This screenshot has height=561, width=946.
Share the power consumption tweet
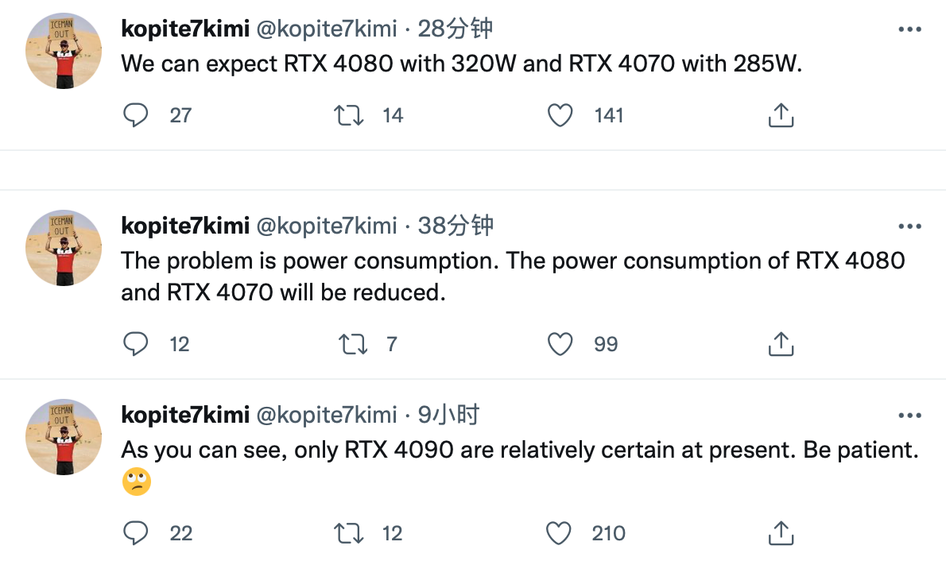pos(781,344)
